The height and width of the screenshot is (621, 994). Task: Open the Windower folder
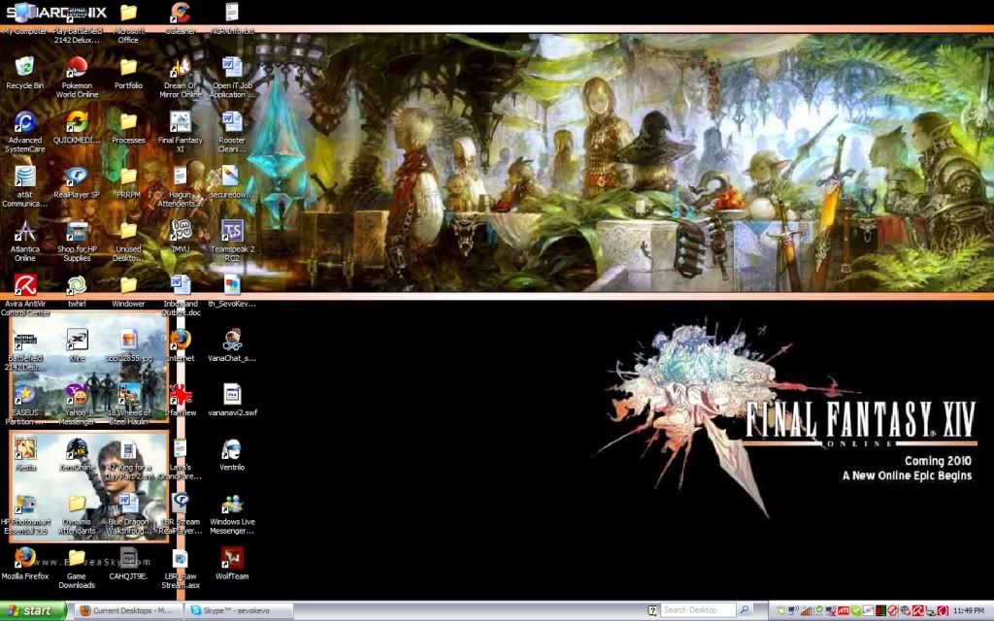(x=128, y=284)
